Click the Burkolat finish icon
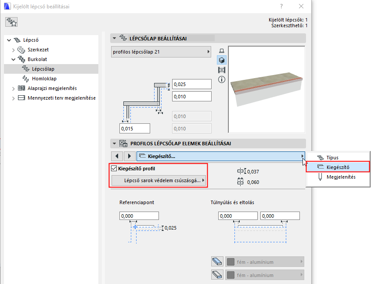 [x=22, y=59]
